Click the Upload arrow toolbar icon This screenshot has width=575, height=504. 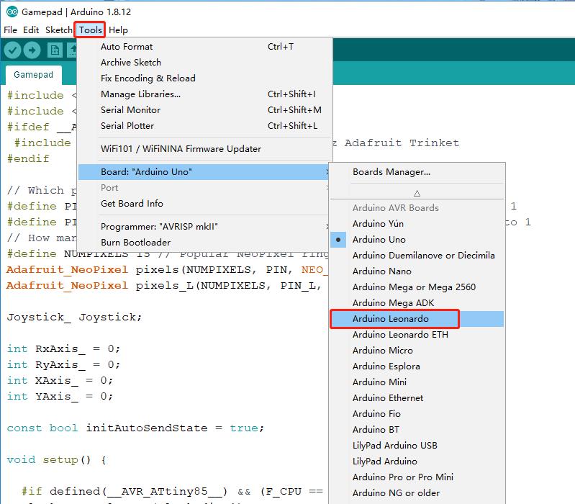(32, 50)
